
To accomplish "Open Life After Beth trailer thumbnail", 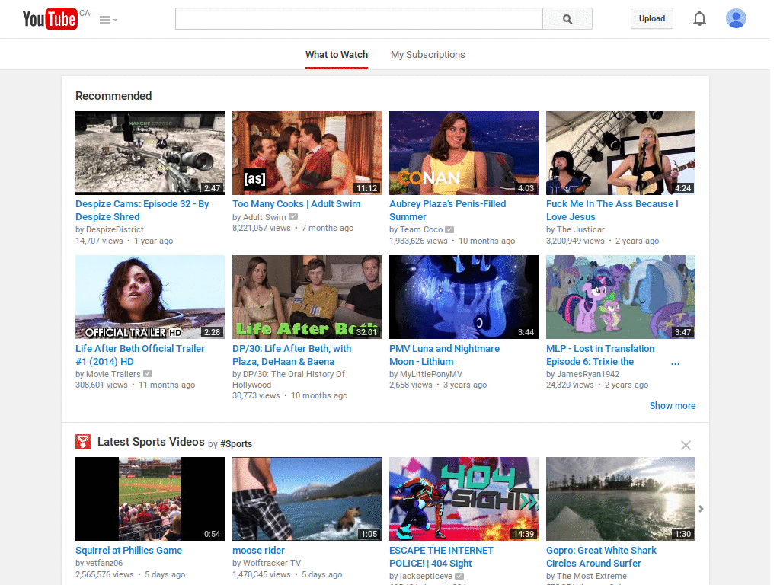I will 150,297.
